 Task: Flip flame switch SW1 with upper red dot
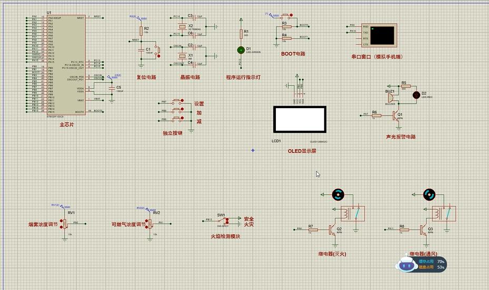click(x=227, y=219)
